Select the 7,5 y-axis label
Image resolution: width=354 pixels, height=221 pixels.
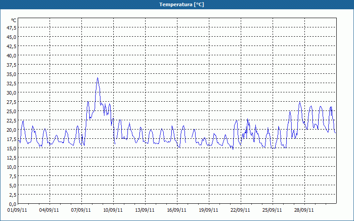(x=12, y=176)
